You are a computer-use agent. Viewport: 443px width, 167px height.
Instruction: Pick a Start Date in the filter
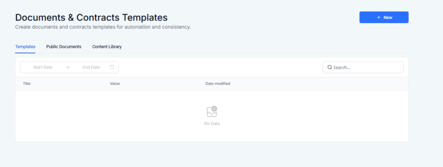pos(43,67)
